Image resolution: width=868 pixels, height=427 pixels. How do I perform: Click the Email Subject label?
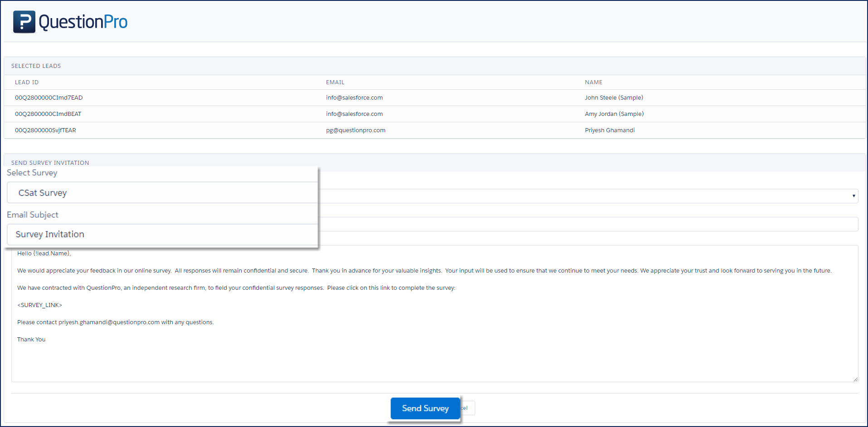coord(33,215)
